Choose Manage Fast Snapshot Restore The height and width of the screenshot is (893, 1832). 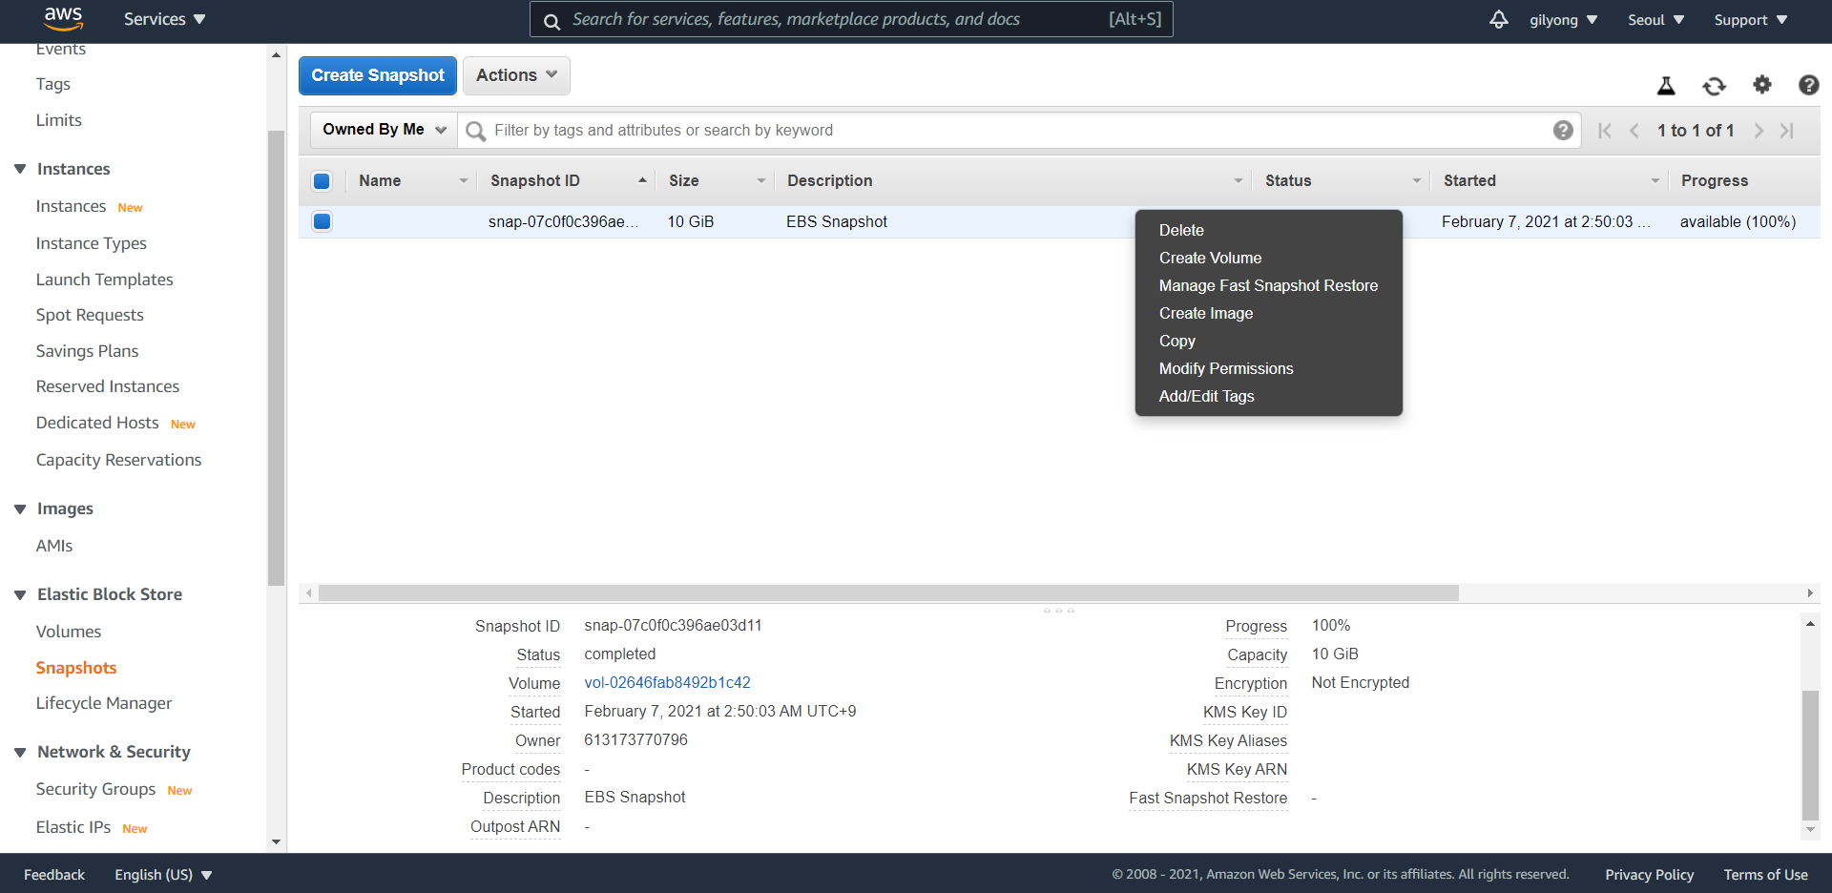tap(1268, 285)
